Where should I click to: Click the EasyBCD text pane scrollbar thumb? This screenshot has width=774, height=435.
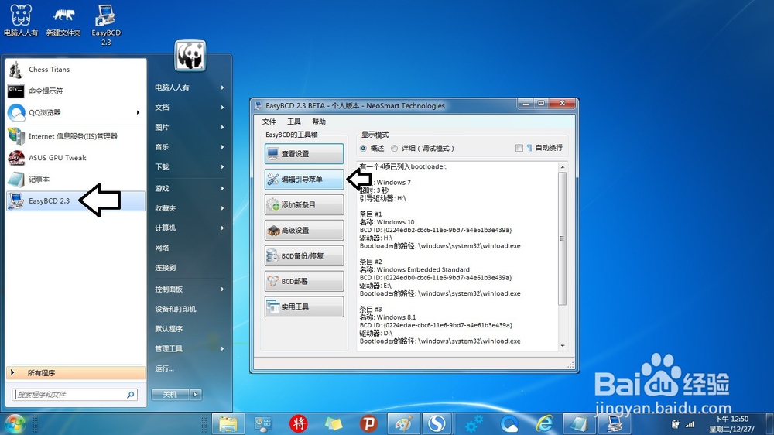coord(562,238)
